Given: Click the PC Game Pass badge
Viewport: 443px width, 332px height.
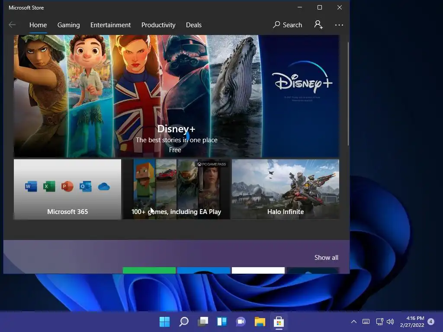Looking at the screenshot, I should point(212,164).
